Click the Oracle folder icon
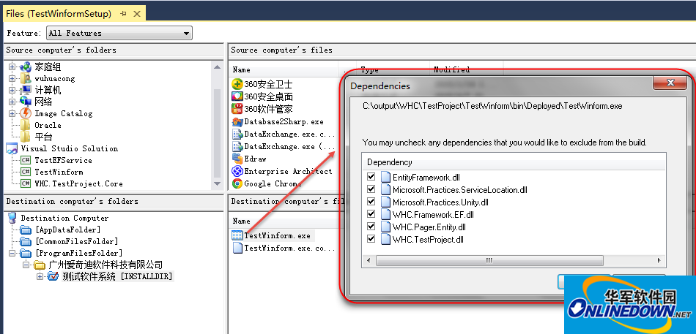696x334 pixels. (x=26, y=125)
